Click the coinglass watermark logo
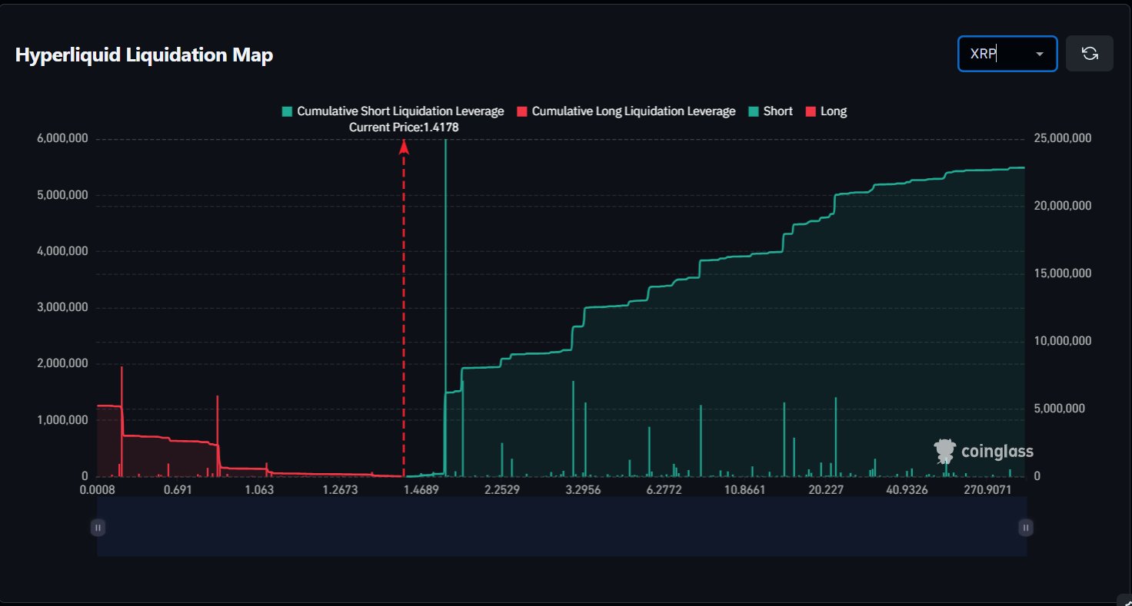Screen dimensions: 1132x606 point(984,452)
